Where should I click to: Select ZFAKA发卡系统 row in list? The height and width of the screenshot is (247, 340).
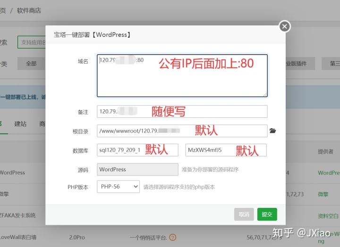pyautogui.click(x=17, y=215)
